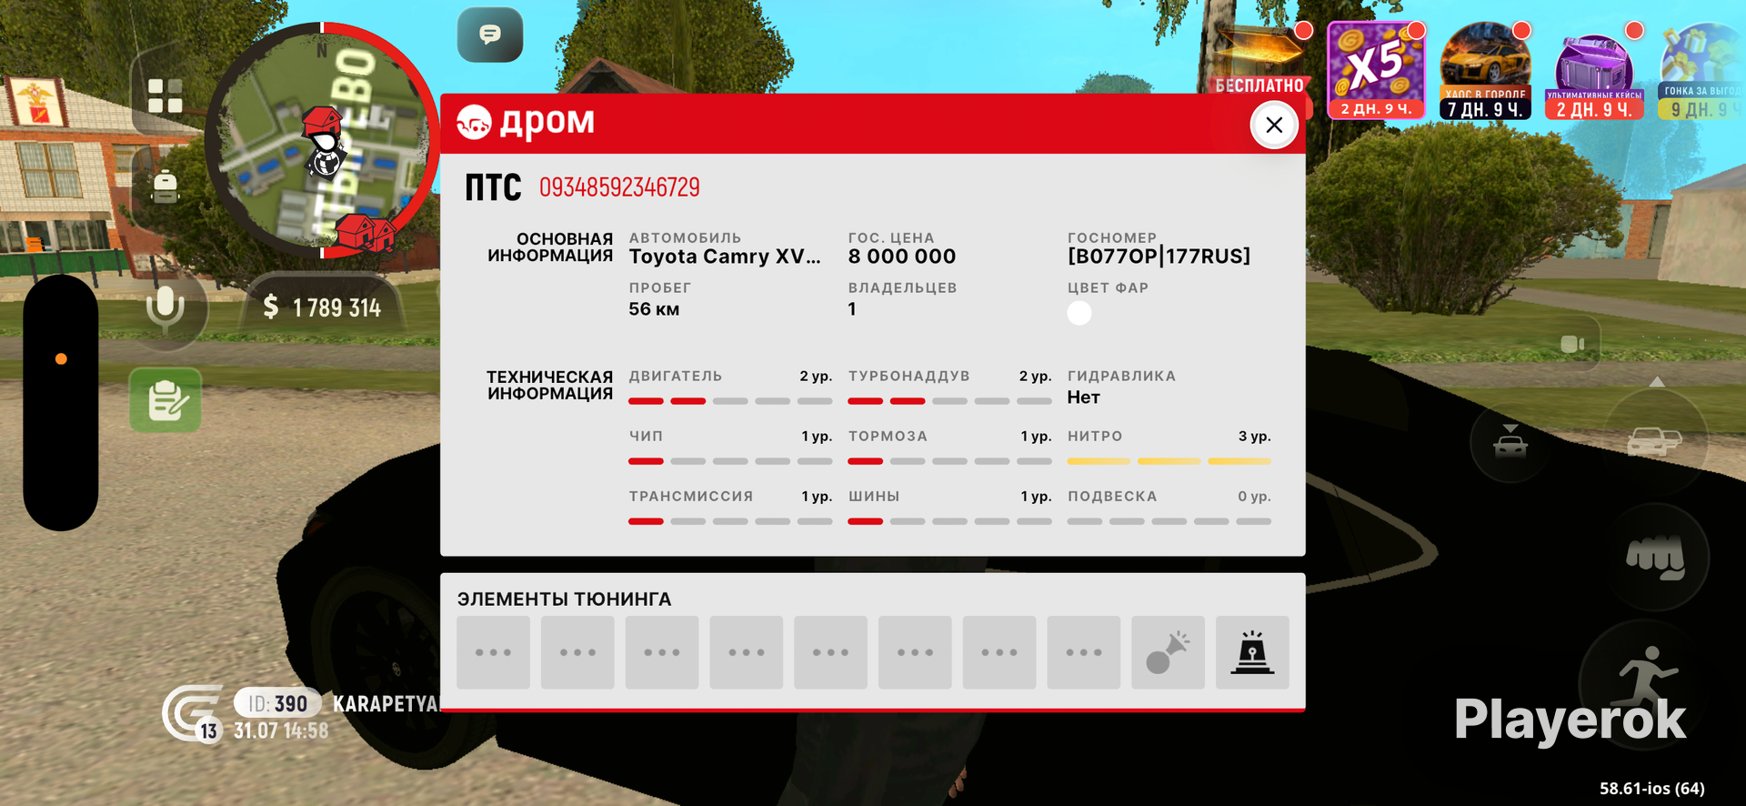Image resolution: width=1746 pixels, height=806 pixels.
Task: Open the backpack inventory icon
Action: (165, 186)
